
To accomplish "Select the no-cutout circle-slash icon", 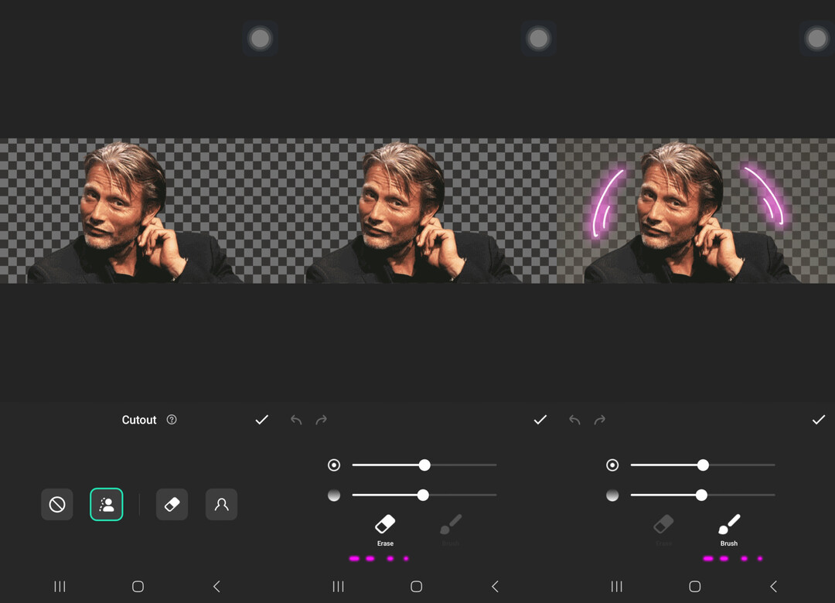I will 57,505.
